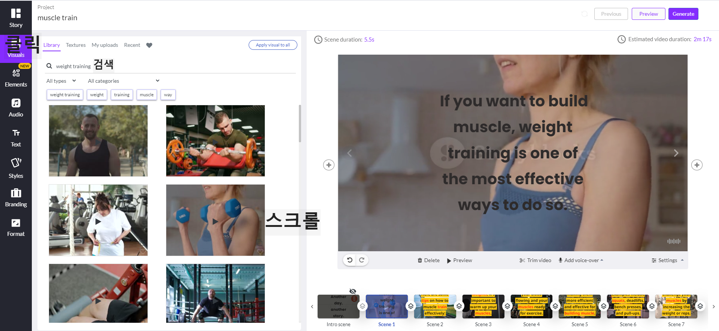Select Scene 2 in timeline
The image size is (719, 331).
point(435,306)
